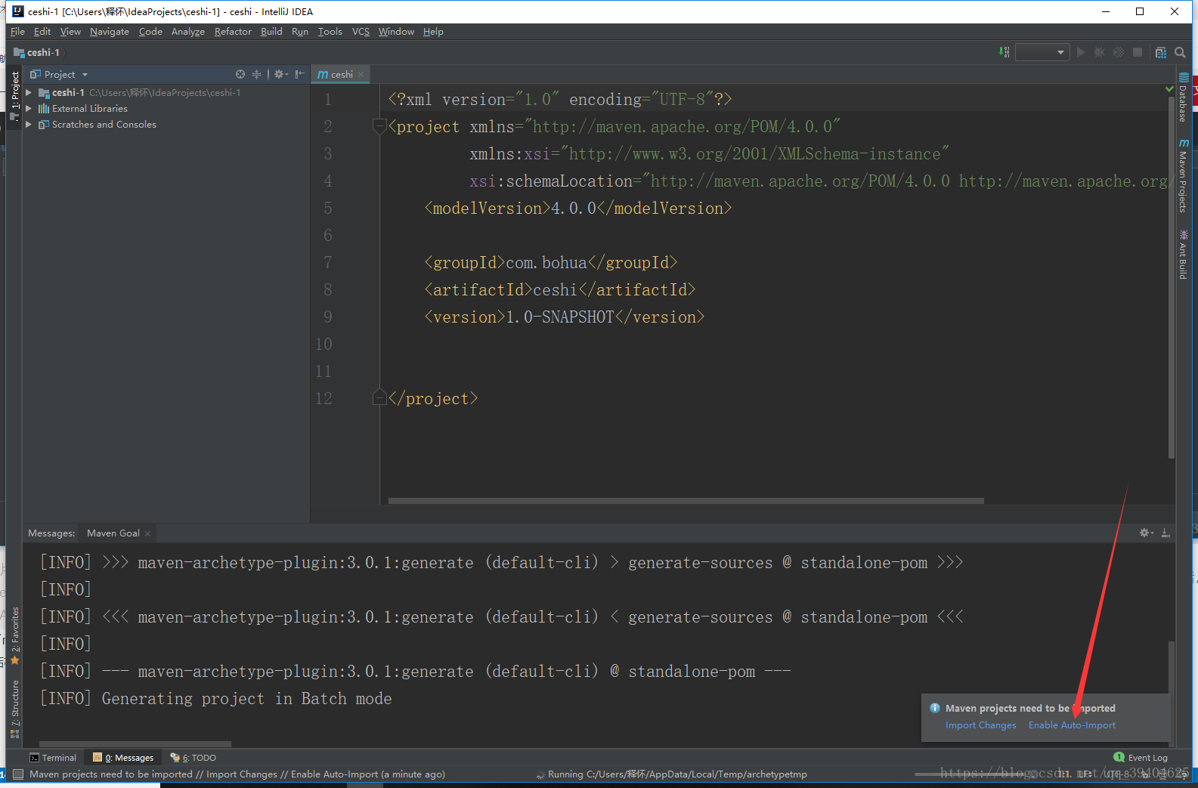Open the Project panel settings gear
This screenshot has height=788, width=1198.
(280, 74)
